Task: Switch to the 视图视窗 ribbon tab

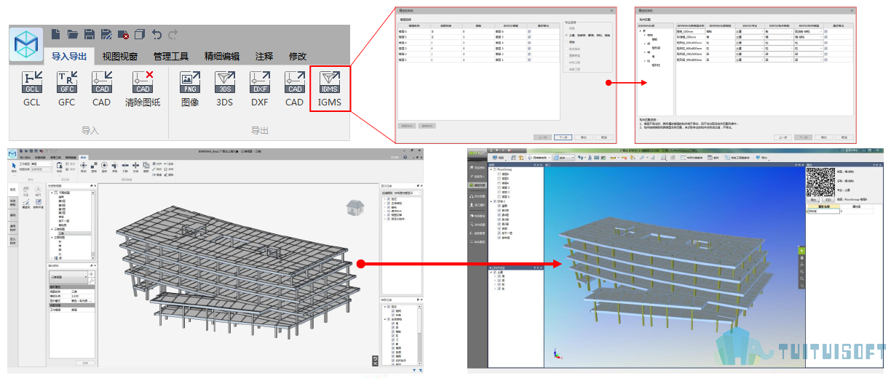Action: pyautogui.click(x=119, y=56)
